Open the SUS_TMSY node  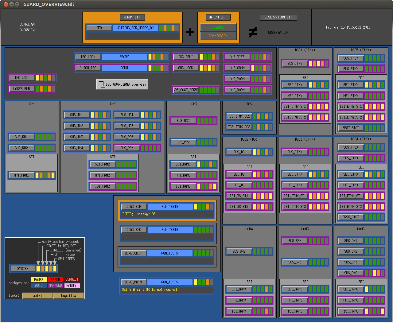coord(351,58)
